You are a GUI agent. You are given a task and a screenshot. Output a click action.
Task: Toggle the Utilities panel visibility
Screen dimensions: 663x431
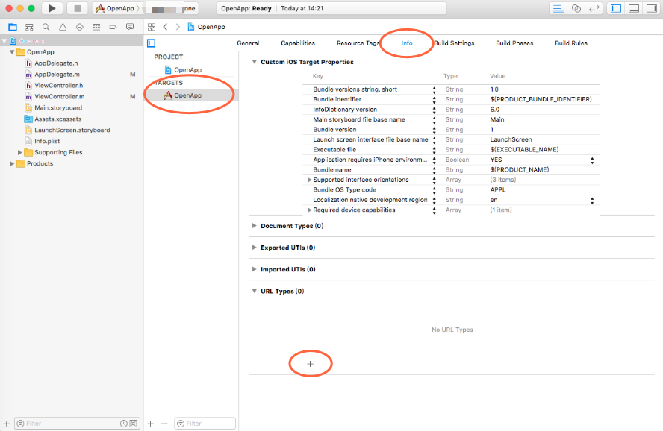coord(652,8)
